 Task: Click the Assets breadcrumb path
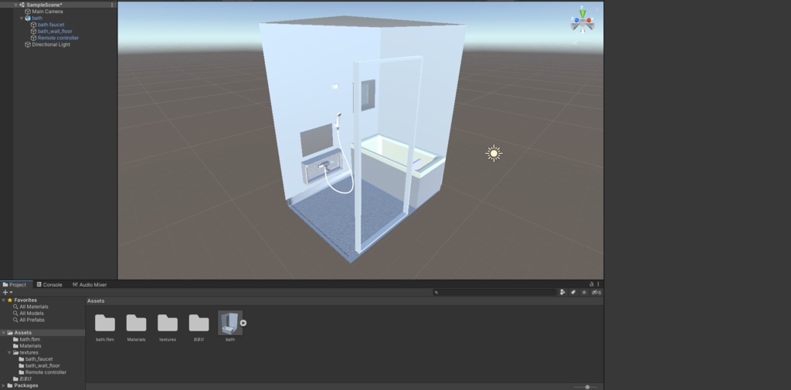96,300
